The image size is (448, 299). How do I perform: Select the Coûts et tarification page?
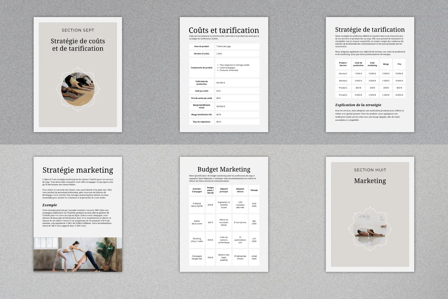[x=224, y=74]
